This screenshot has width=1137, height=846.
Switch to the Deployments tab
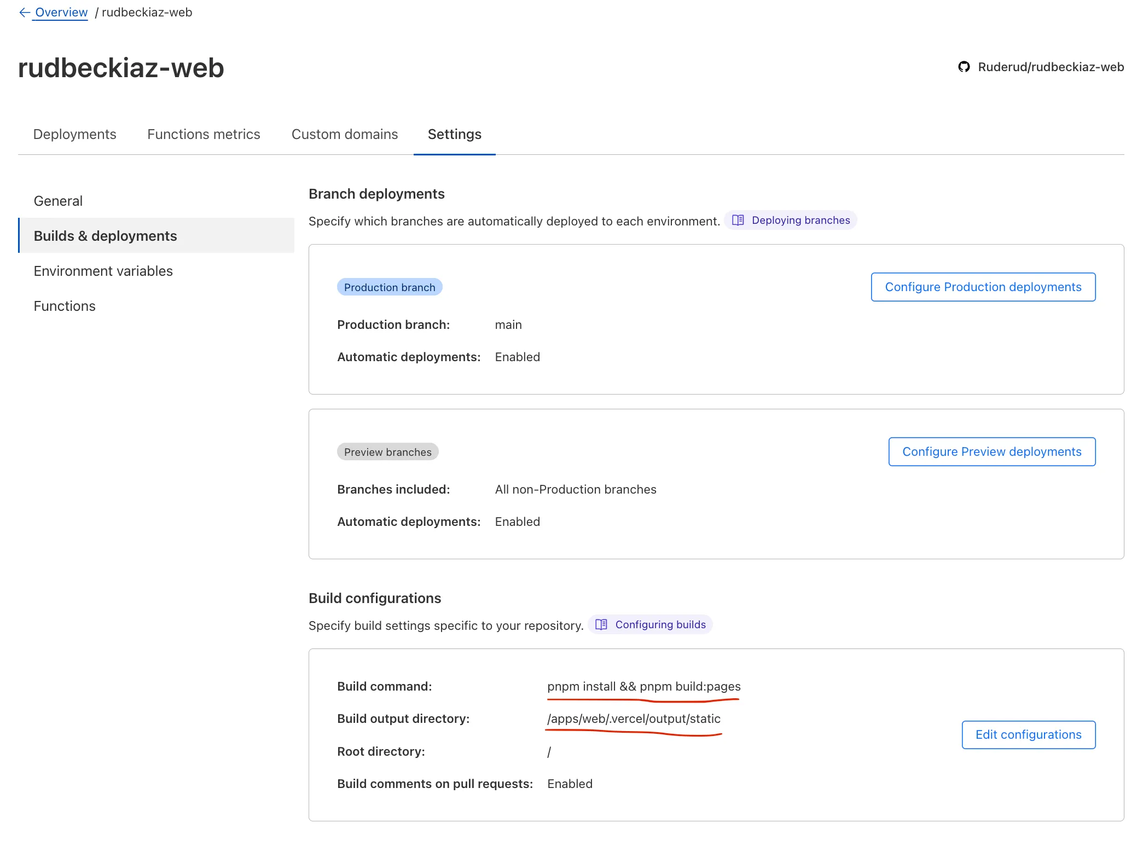pyautogui.click(x=74, y=134)
